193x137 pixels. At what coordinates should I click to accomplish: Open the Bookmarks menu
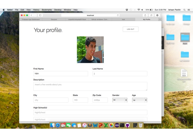[47, 10]
